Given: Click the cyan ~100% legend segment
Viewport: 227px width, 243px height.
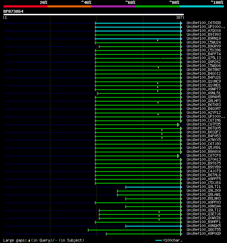Looking at the screenshot, I should [x=201, y=6].
